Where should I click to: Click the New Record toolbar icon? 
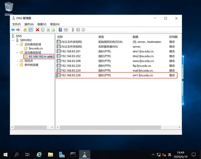(x=78, y=30)
